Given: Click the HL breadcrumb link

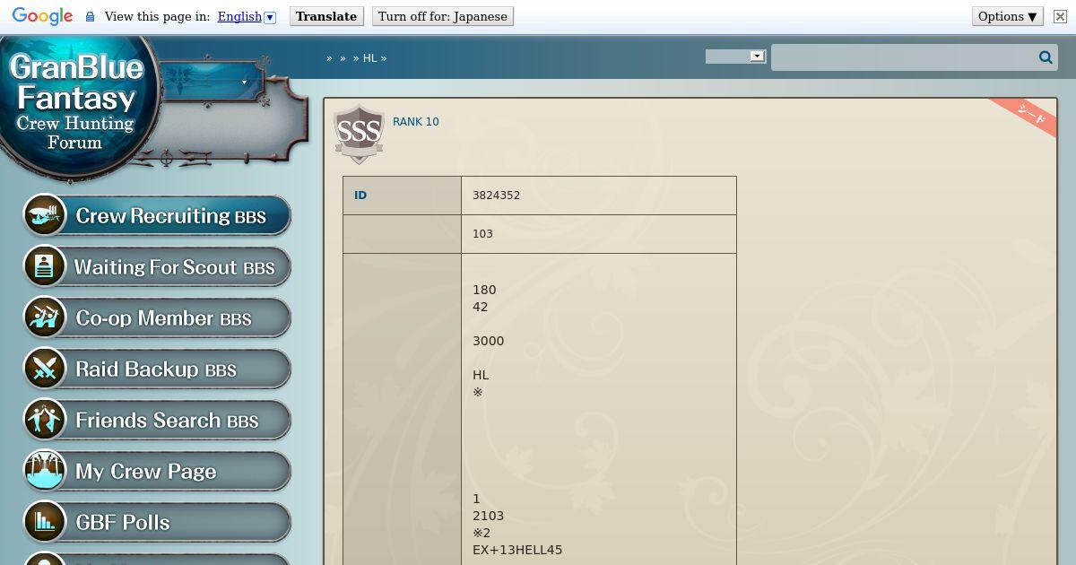Looking at the screenshot, I should (x=369, y=58).
